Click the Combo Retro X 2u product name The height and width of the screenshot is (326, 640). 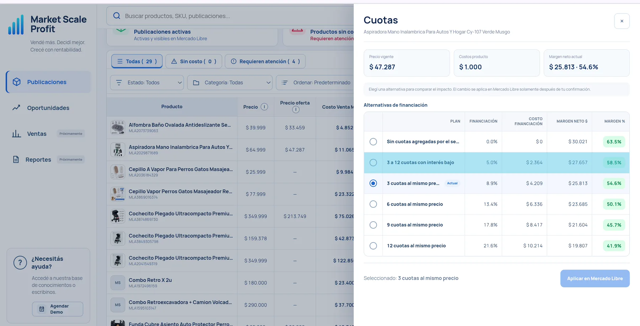(x=150, y=280)
